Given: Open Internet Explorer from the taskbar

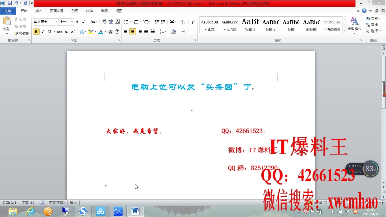Looking at the screenshot, I should (x=31, y=211).
